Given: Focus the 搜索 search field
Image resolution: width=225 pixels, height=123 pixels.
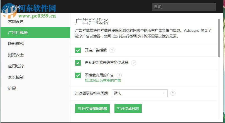Looking at the screenshot, I should tap(184, 7).
